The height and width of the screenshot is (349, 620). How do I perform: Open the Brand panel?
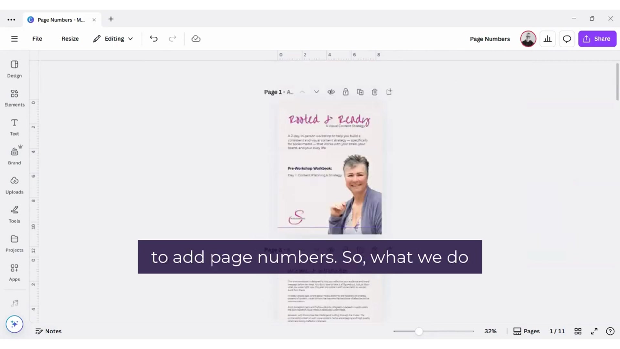(x=15, y=156)
